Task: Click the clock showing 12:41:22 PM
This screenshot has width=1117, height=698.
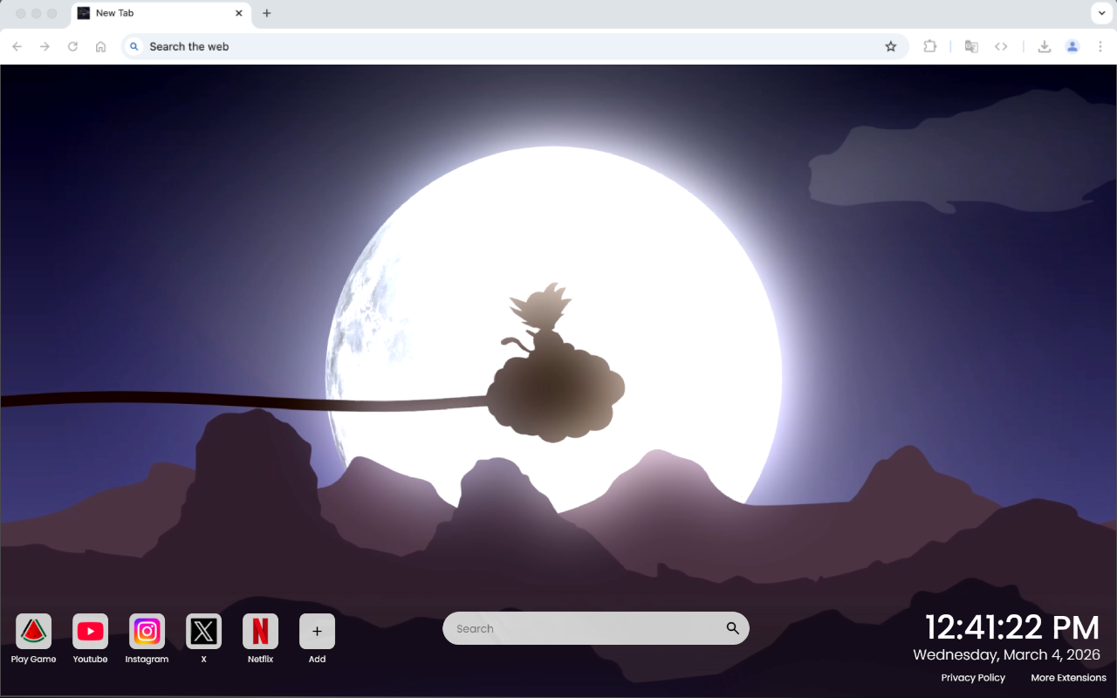Action: [x=1012, y=627]
